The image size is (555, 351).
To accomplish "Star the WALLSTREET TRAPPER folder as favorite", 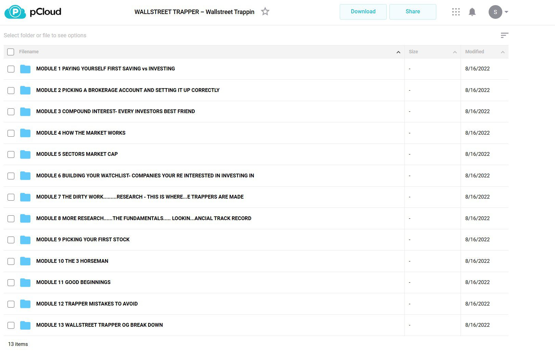I will pyautogui.click(x=265, y=12).
